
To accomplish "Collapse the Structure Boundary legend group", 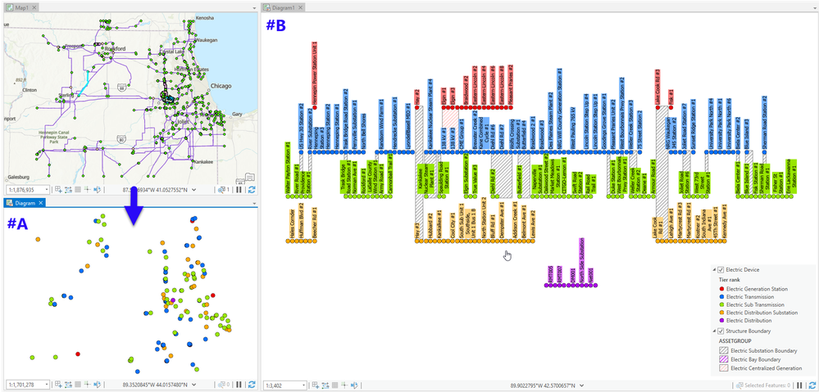I will tap(714, 331).
